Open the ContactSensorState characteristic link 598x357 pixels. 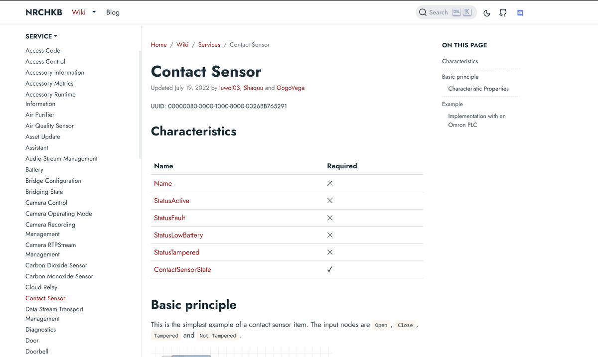(182, 269)
